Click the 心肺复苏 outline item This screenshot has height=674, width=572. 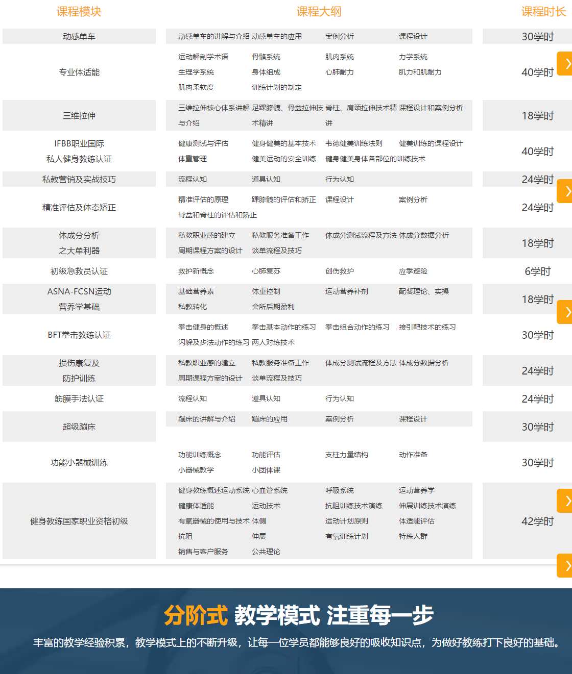point(266,271)
